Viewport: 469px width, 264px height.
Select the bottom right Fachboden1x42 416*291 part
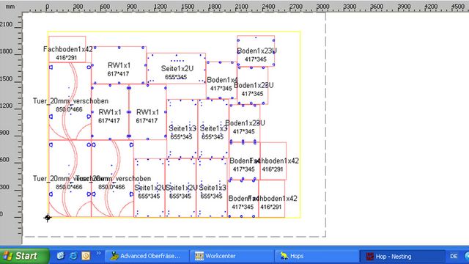coord(272,199)
